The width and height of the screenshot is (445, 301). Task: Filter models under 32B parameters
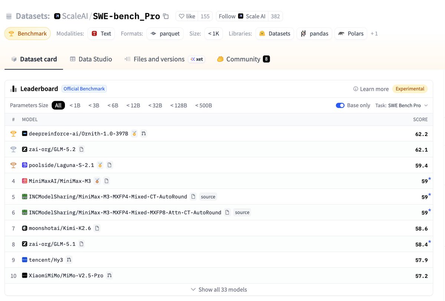tap(155, 105)
